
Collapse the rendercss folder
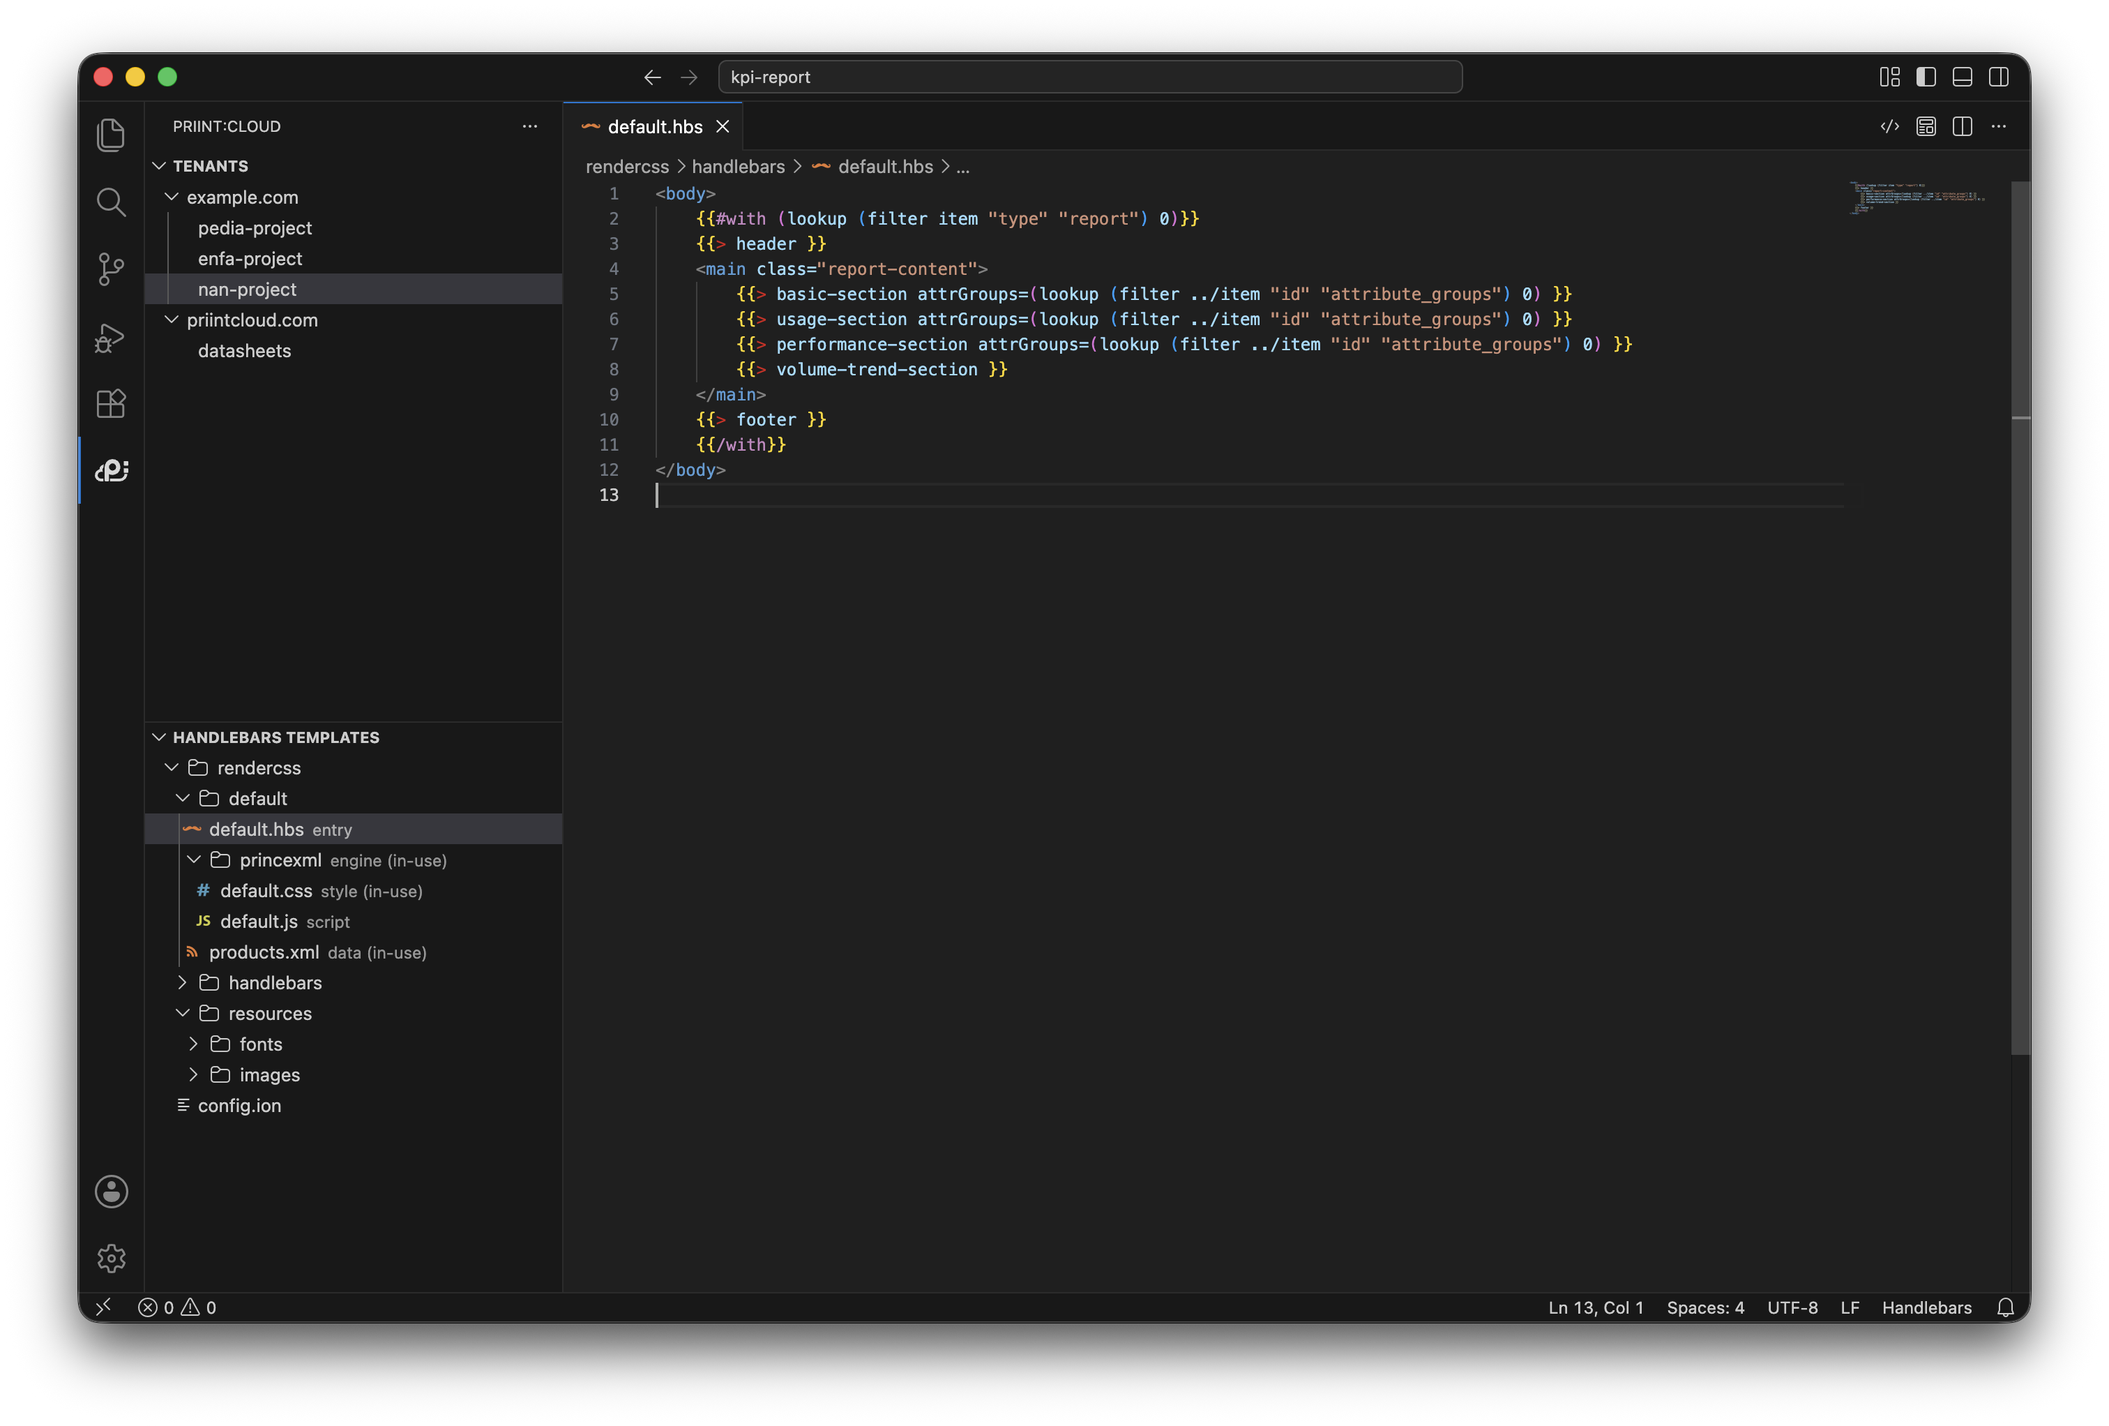point(172,767)
